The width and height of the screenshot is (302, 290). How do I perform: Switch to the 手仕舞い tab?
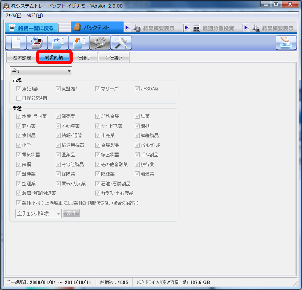pos(113,58)
